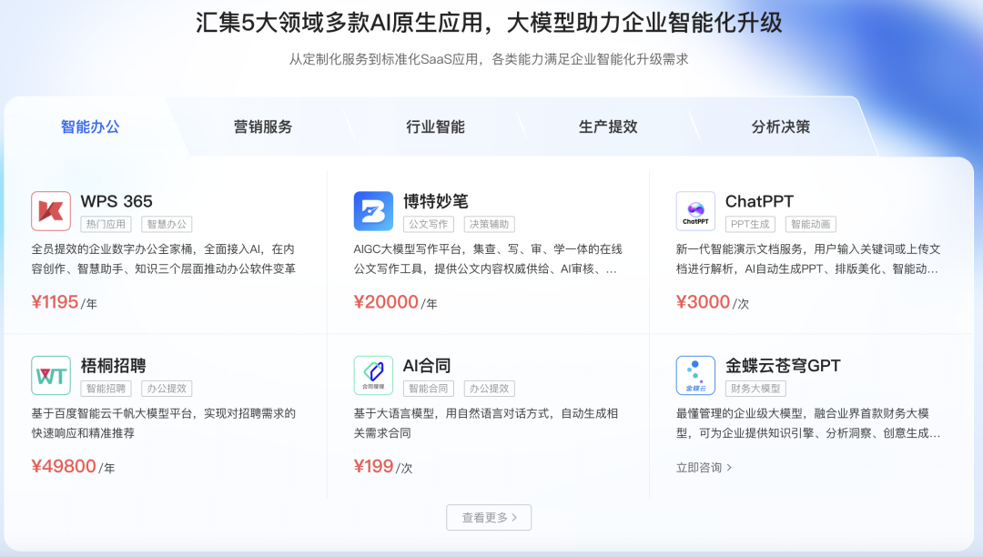983x557 pixels.
Task: Select the 行业智能 tab
Action: 435,127
